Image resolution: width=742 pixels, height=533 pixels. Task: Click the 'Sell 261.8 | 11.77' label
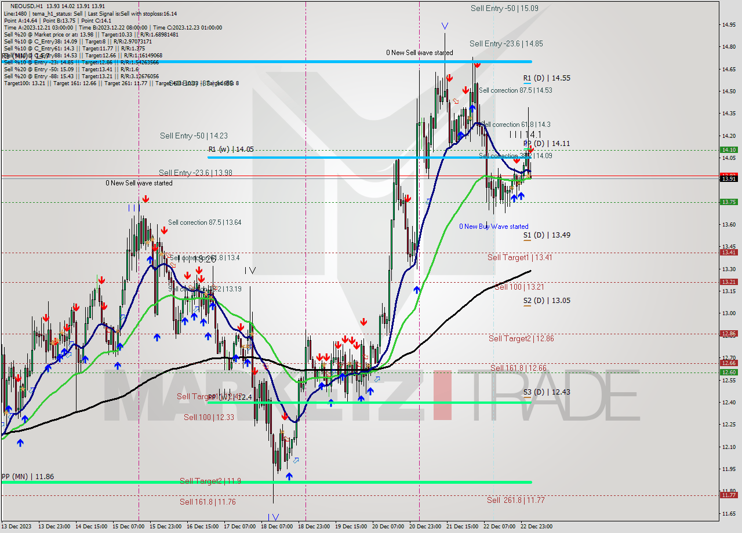(516, 500)
